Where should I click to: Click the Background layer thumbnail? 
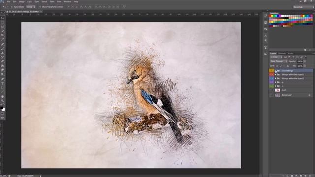[x=277, y=95]
